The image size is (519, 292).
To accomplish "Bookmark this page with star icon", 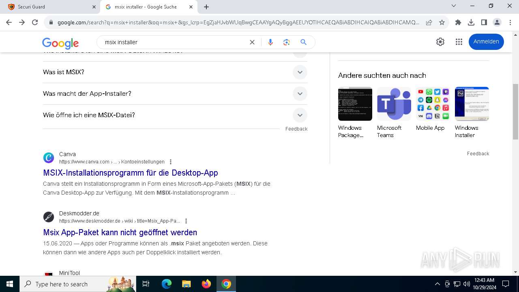I will pyautogui.click(x=442, y=23).
